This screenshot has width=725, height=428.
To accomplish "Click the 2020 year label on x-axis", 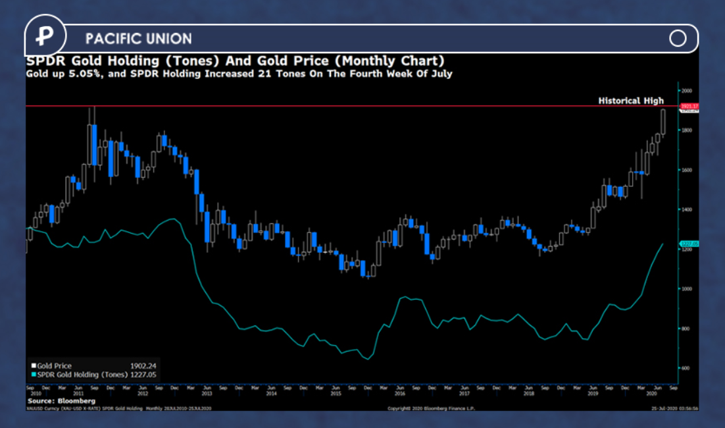I will click(651, 394).
